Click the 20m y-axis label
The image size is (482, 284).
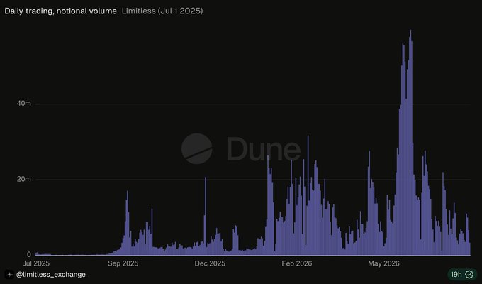point(23,179)
